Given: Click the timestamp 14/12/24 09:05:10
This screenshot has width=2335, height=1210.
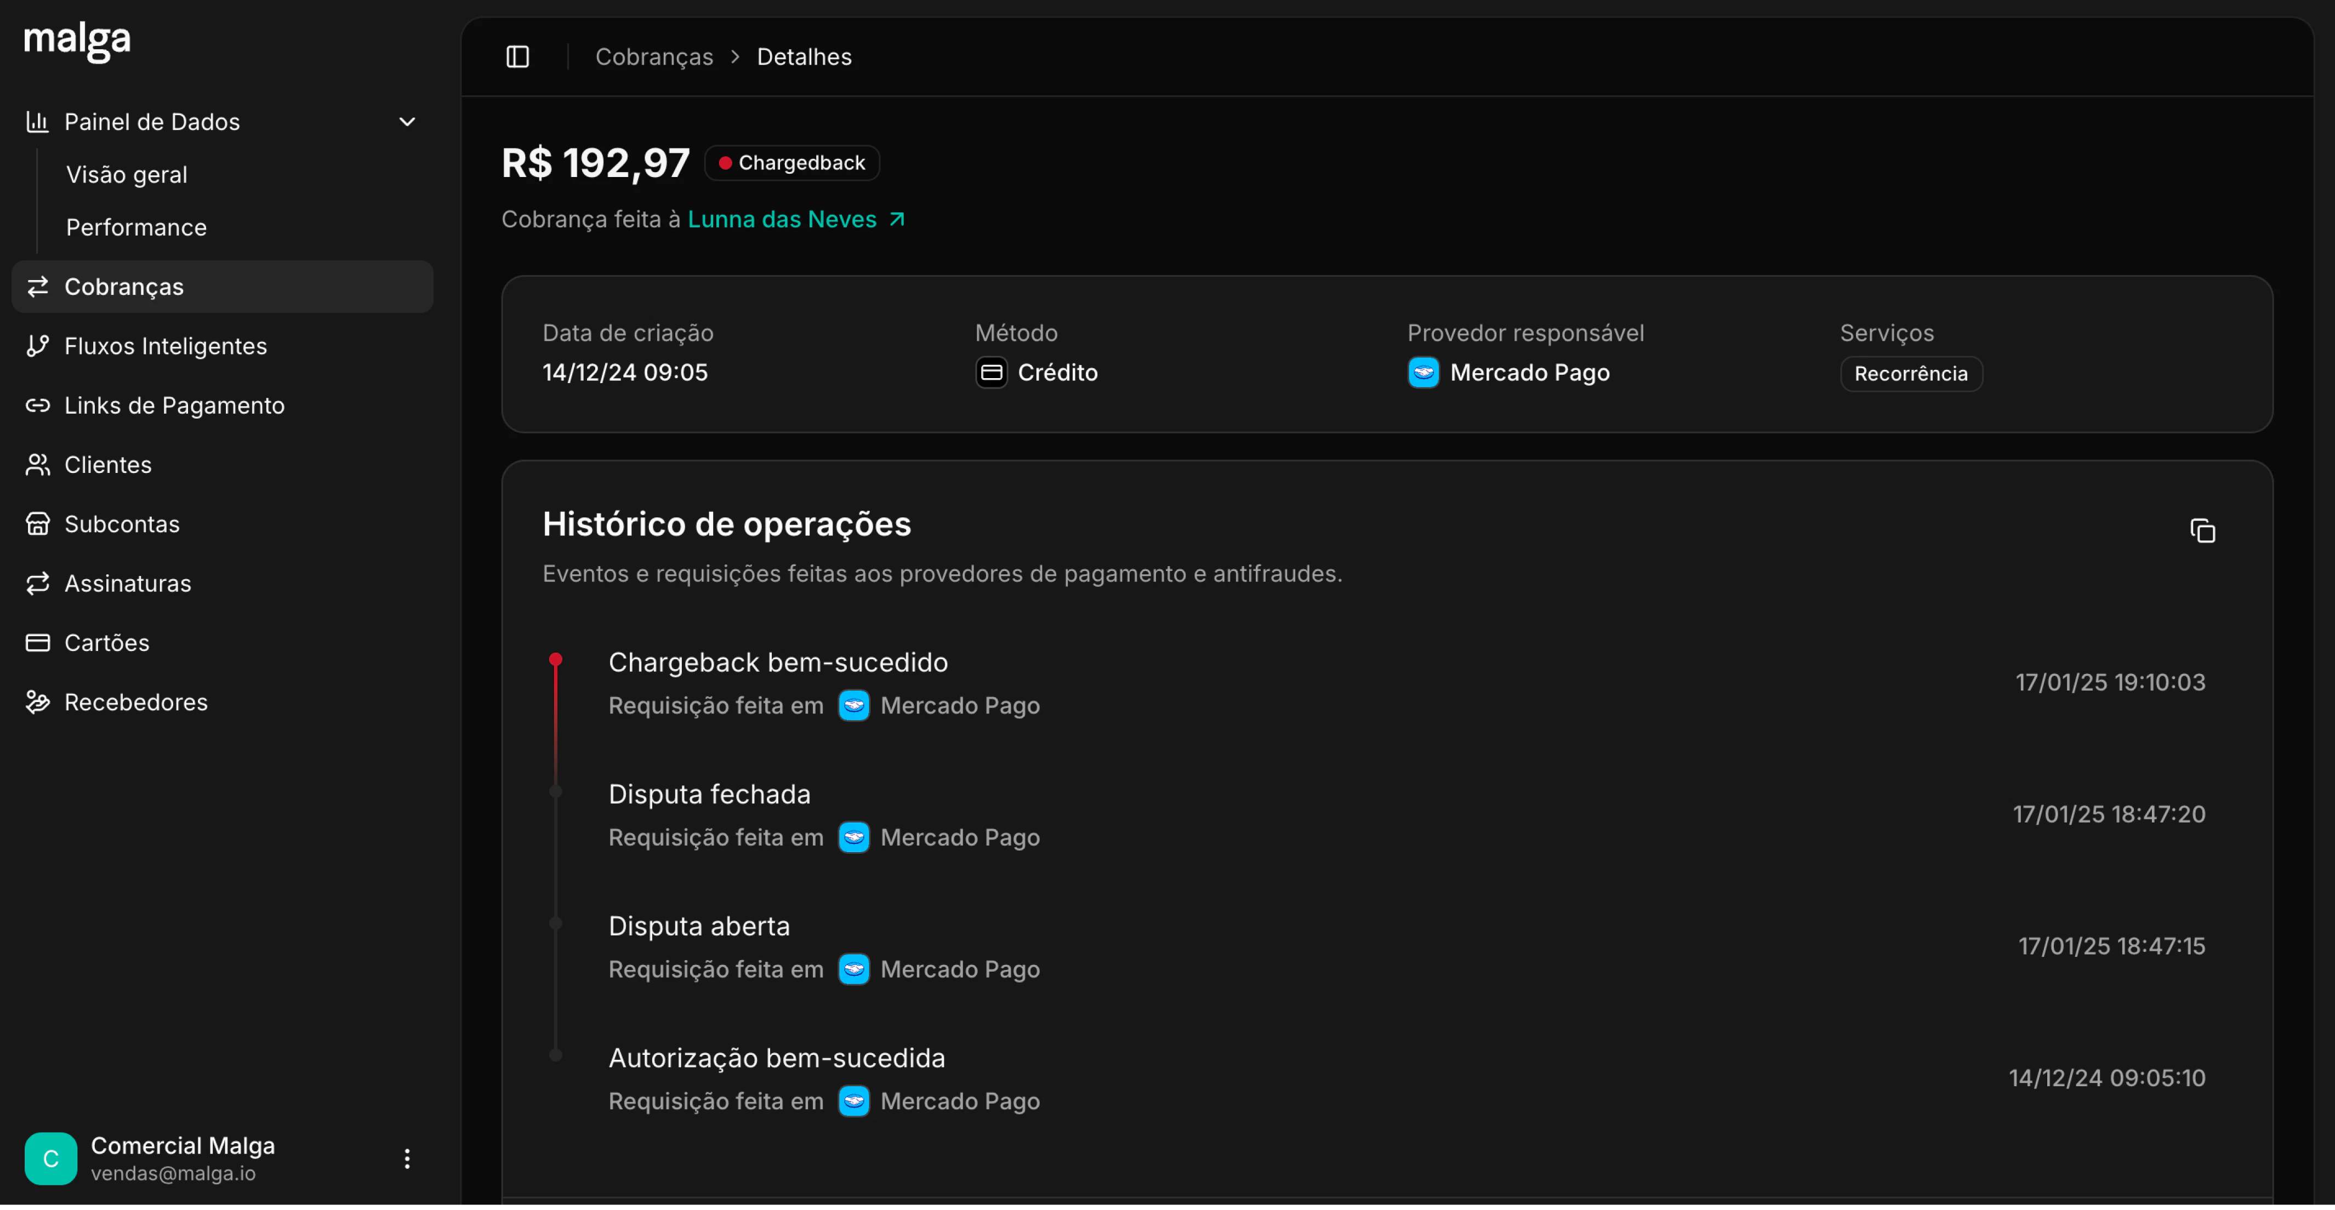Looking at the screenshot, I should 2106,1078.
